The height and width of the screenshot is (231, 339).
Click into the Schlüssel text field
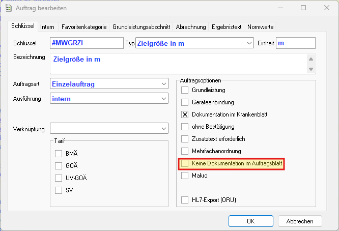(87, 43)
